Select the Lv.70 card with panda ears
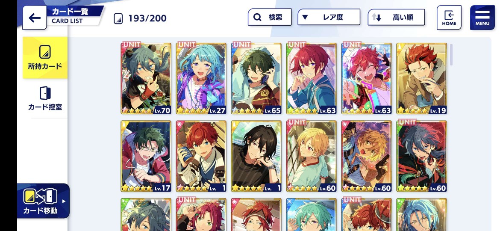Viewport: 500px width, 231px height. click(x=146, y=78)
